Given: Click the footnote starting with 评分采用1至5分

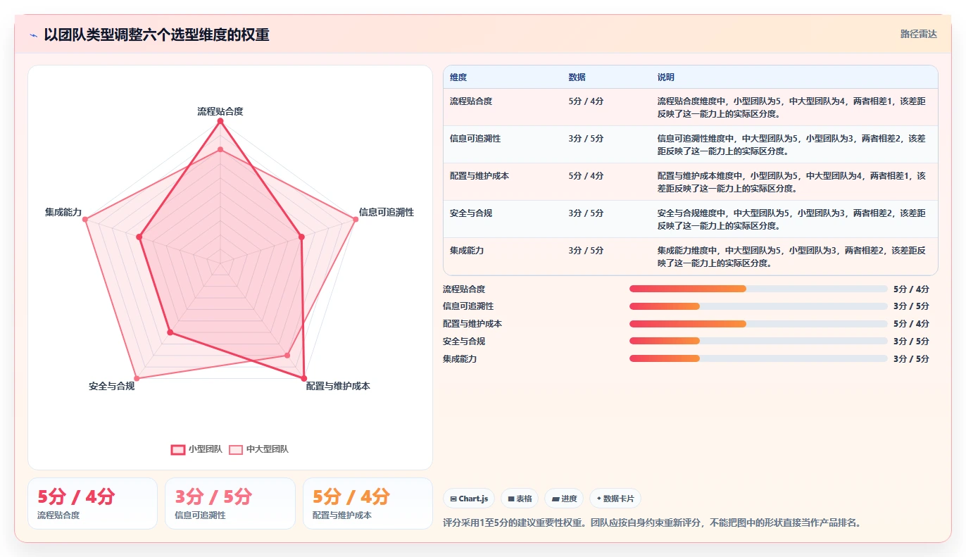Looking at the screenshot, I should [652, 522].
